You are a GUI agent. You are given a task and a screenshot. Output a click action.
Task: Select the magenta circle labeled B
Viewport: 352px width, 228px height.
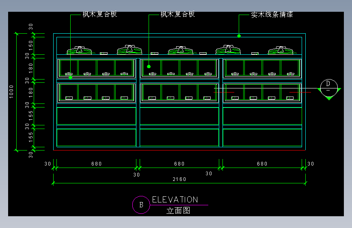tap(141, 205)
